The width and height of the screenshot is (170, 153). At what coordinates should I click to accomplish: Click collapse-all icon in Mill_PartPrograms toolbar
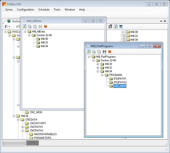(99, 52)
